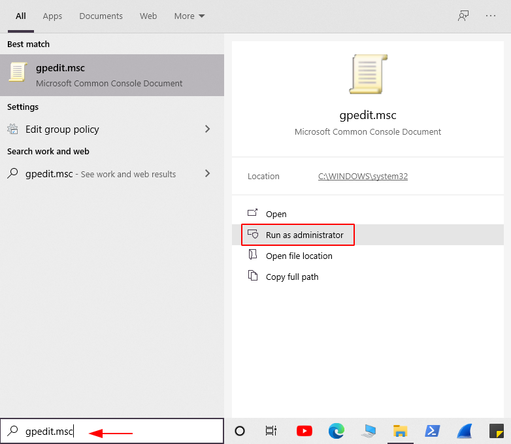The height and width of the screenshot is (444, 511).
Task: Open Task View on the taskbar
Action: click(271, 431)
